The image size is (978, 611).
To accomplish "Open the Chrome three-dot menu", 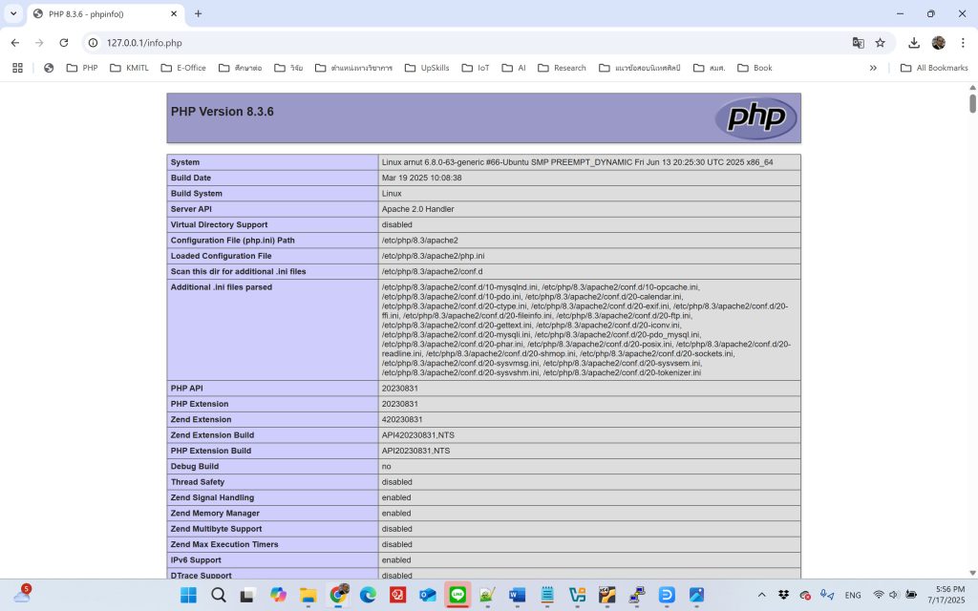I will point(962,43).
